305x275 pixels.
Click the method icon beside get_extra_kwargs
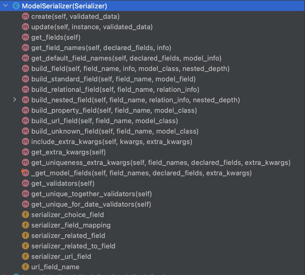click(x=25, y=152)
